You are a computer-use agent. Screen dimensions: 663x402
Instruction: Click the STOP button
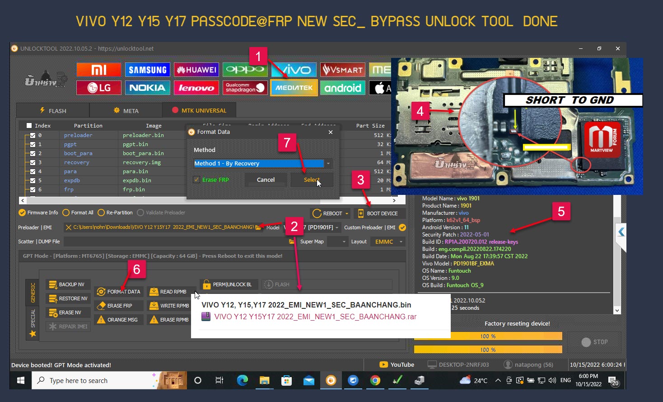coord(594,342)
